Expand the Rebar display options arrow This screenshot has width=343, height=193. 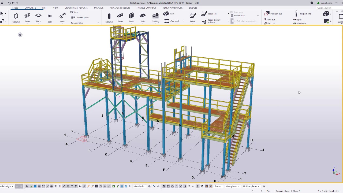228,21
